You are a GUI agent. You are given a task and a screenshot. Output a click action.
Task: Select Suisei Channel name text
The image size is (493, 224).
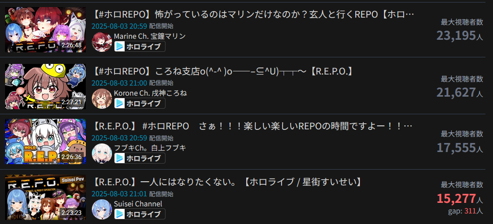coord(138,204)
